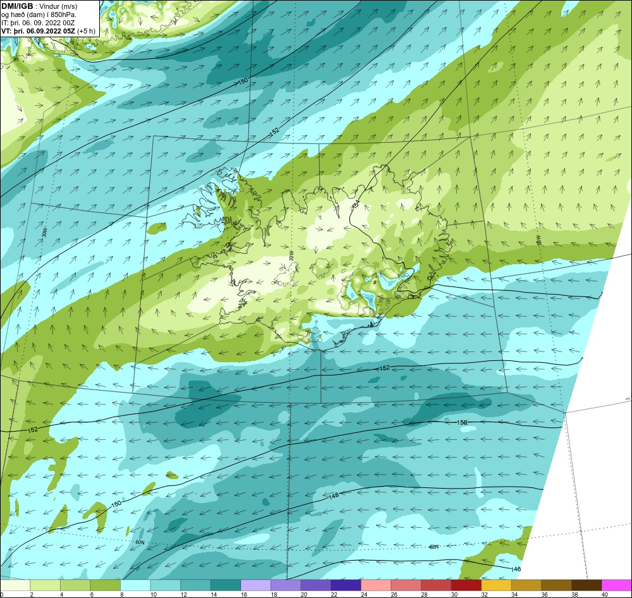Viewport: 632px width, 598px height.
Task: Click the pale yellow 0–2 m/s legend swatch
Action: tap(15, 585)
